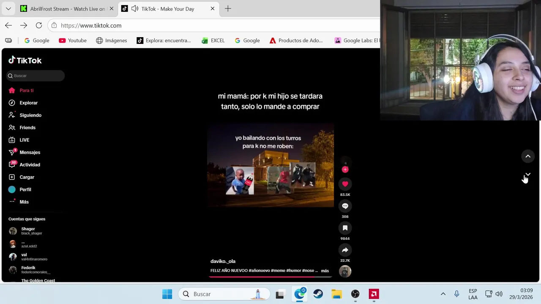Go to the previous video with up arrow
541x304 pixels.
coord(528,156)
